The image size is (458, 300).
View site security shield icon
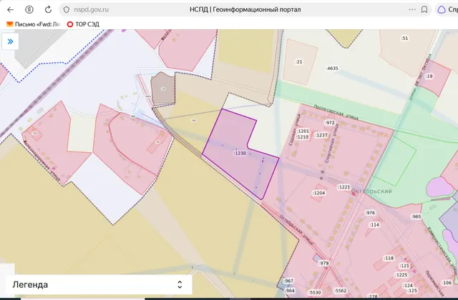(x=67, y=9)
